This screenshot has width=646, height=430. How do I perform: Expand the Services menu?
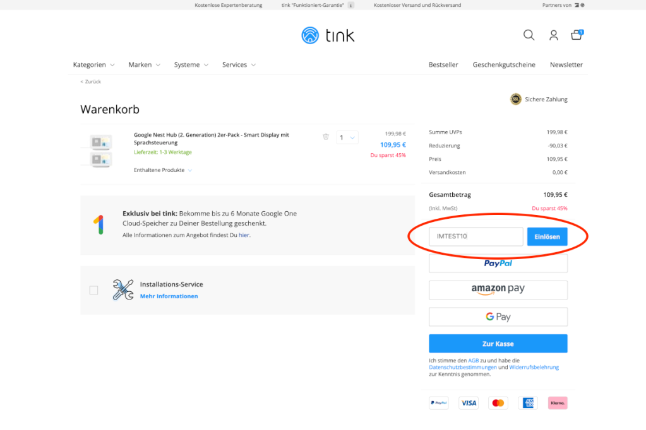pos(239,64)
